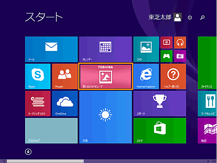Open the People tile

[x=65, y=77]
